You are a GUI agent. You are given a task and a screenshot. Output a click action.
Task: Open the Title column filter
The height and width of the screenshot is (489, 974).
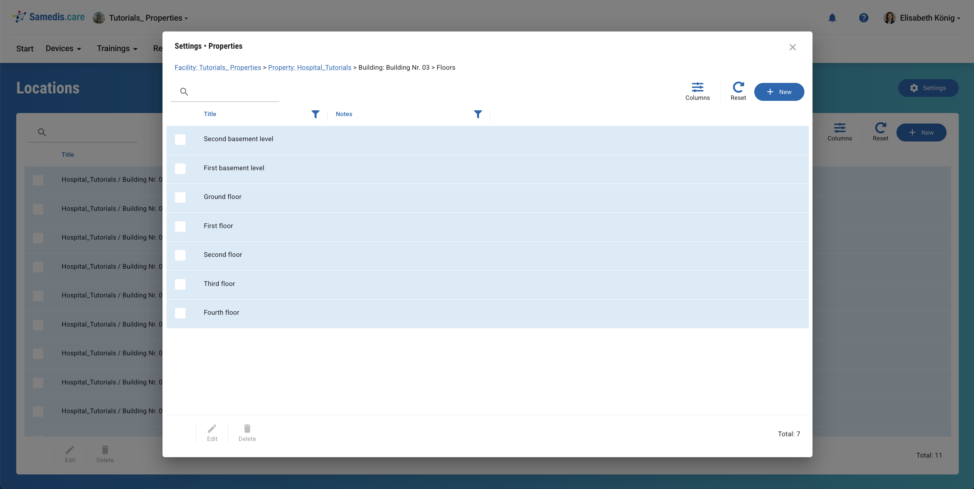tap(315, 114)
